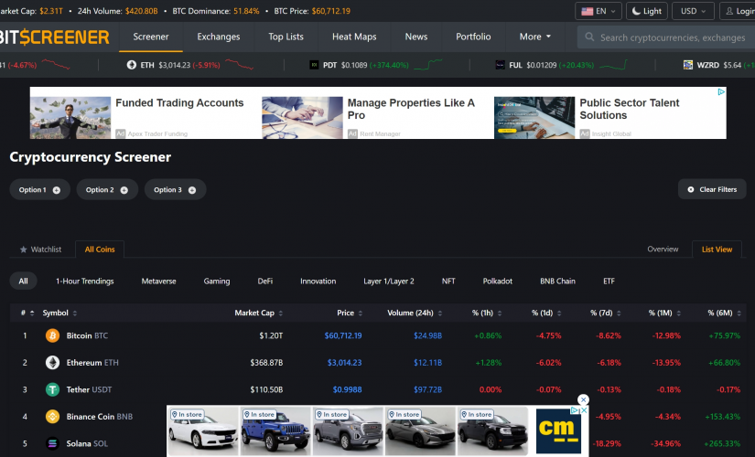The width and height of the screenshot is (755, 457).
Task: Select the ETF category filter
Action: [x=609, y=282]
